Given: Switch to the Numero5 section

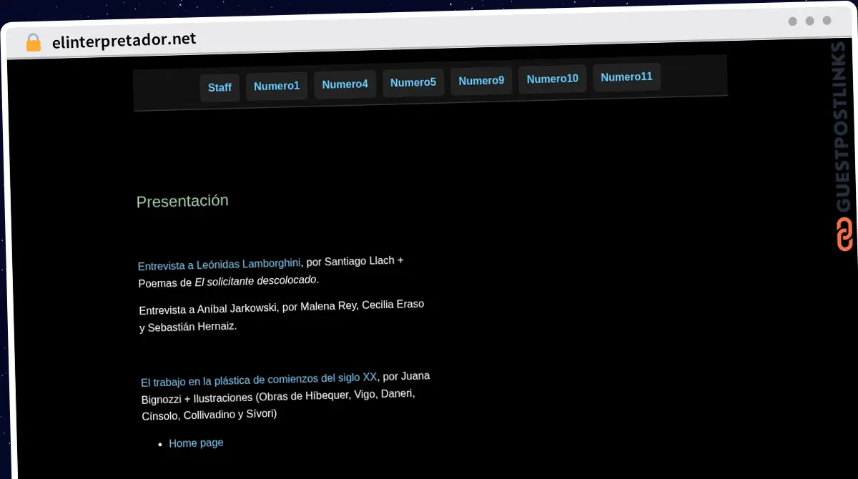Looking at the screenshot, I should tap(413, 82).
